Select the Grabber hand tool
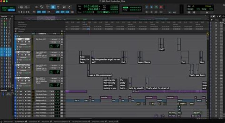Image resolution: width=225 pixels, height=123 pixels. [58, 7]
